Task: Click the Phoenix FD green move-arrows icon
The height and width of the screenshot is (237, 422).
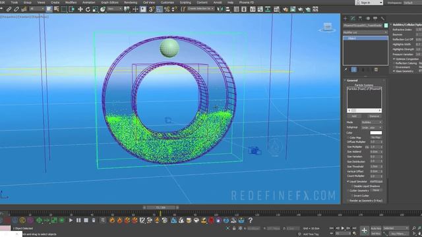Action: tap(39, 221)
